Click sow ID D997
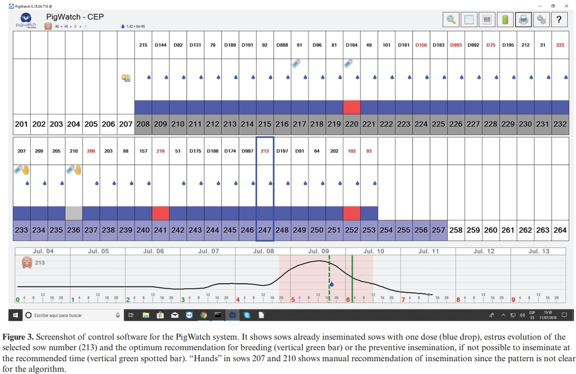This screenshot has width=576, height=374. pos(247,151)
